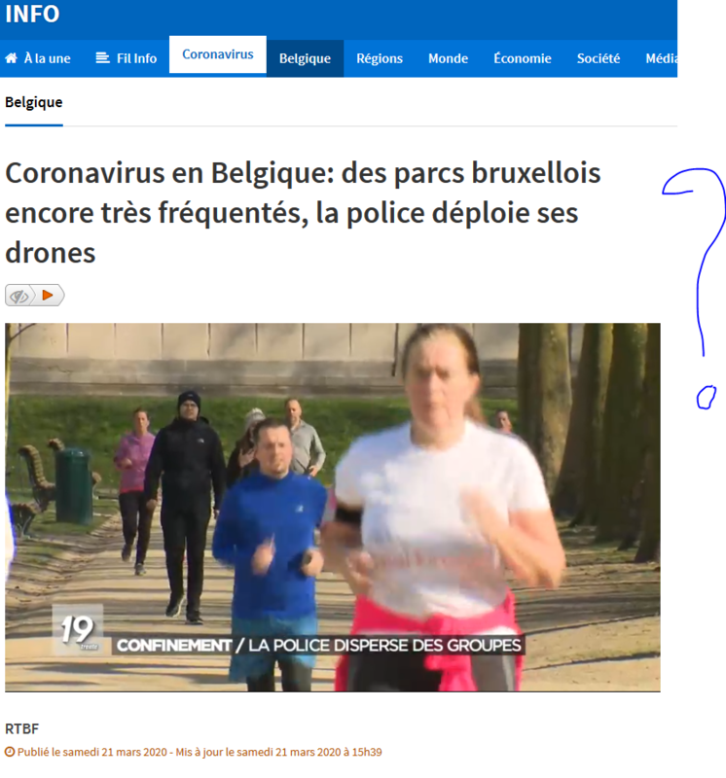Image resolution: width=726 pixels, height=778 pixels.
Task: Toggle the crossed-eye accessibility icon
Action: [19, 296]
